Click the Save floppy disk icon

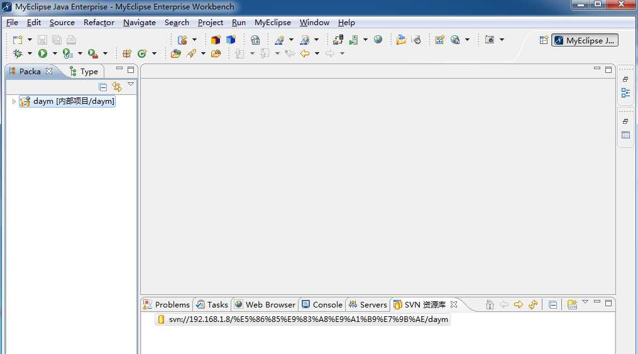[x=42, y=40]
